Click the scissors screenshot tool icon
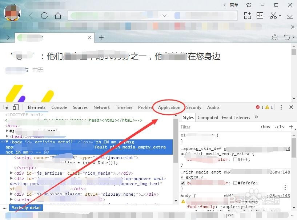The width and height of the screenshot is (297, 220). coord(273,16)
